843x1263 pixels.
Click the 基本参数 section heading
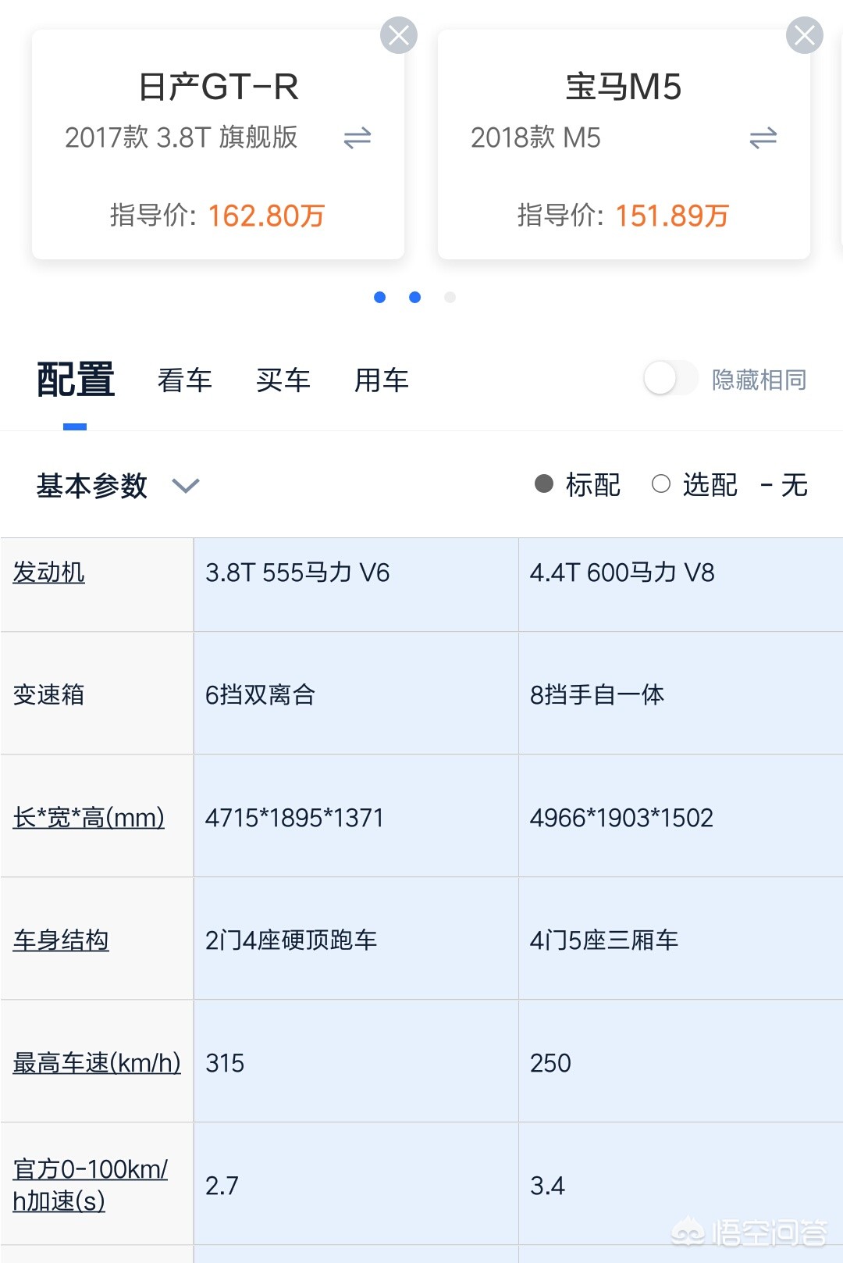pos(92,486)
